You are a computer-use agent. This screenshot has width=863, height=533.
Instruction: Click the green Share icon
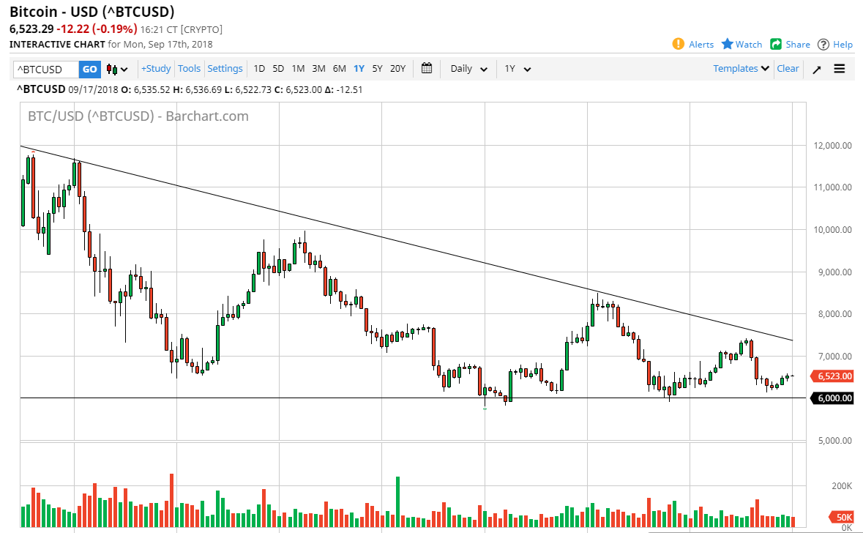click(x=777, y=44)
